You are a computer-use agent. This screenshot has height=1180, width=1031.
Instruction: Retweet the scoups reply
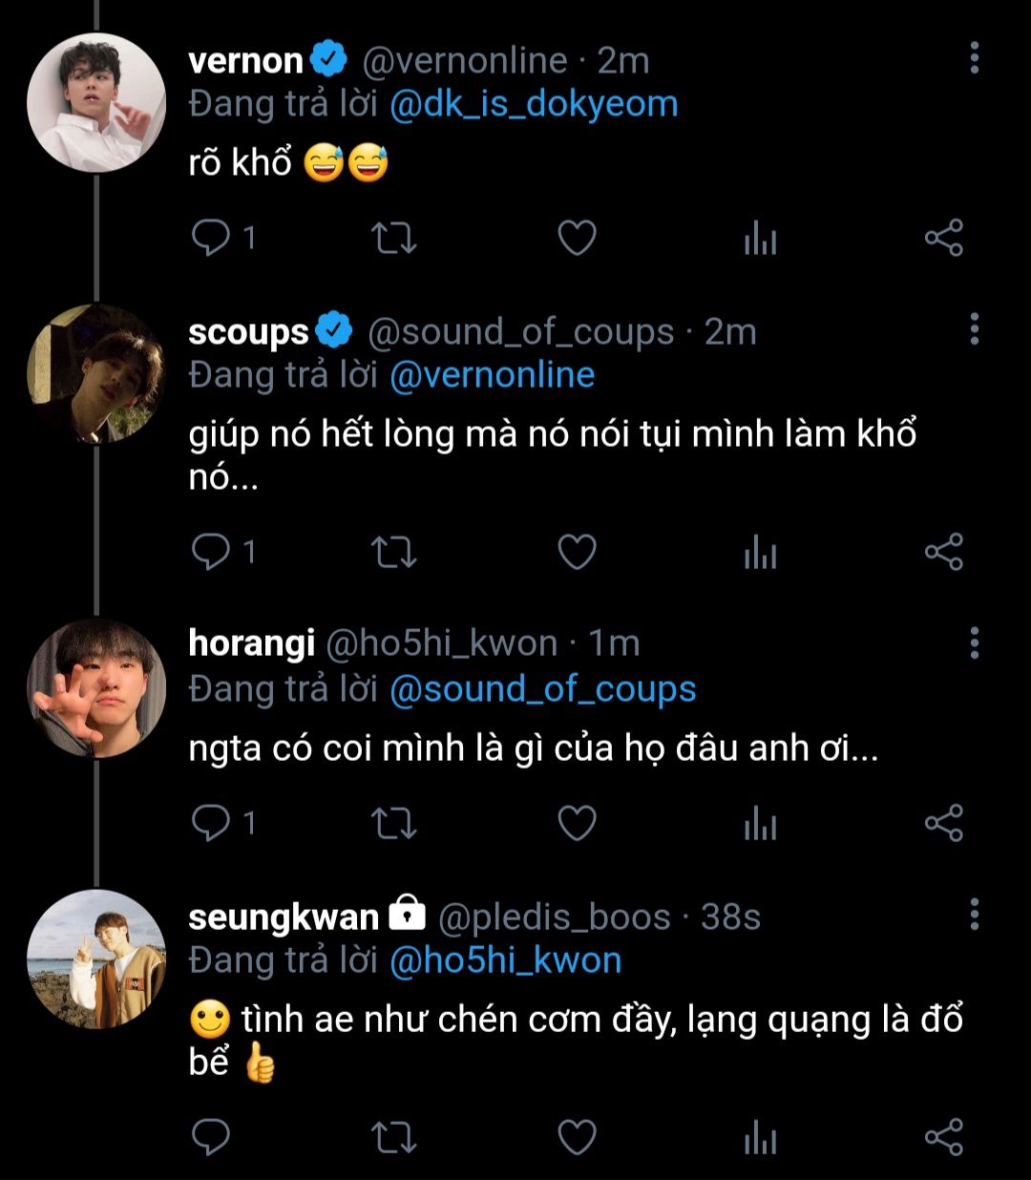click(x=392, y=552)
